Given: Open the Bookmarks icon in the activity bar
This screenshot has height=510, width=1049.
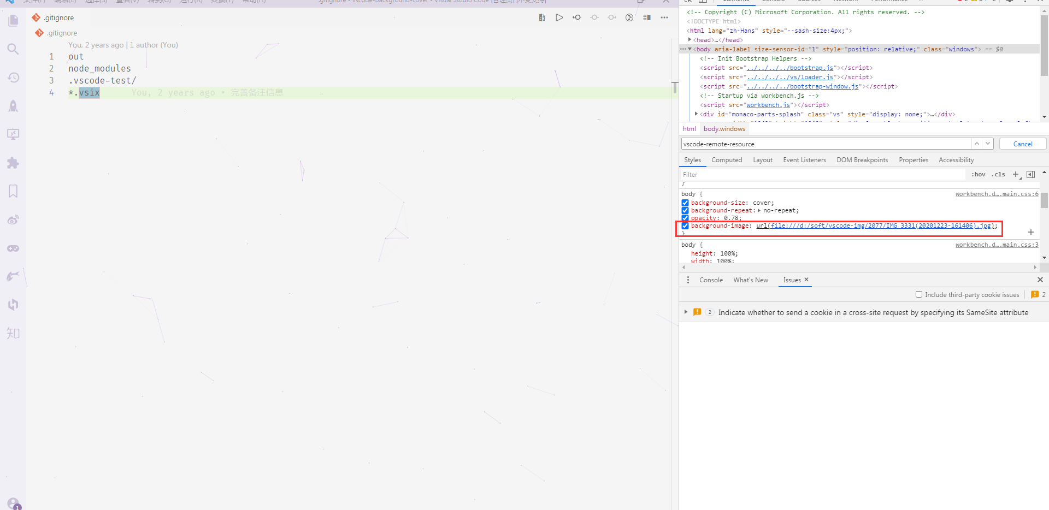Looking at the screenshot, I should 13,191.
